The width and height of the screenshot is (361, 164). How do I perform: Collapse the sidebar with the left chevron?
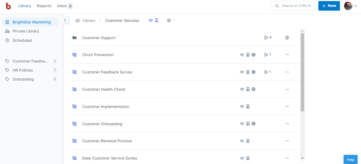(65, 20)
